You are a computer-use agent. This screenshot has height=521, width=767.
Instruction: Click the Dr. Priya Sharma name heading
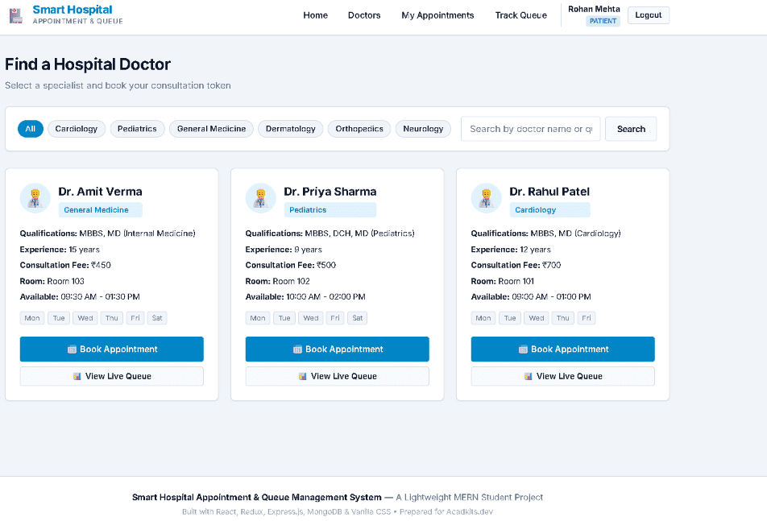pyautogui.click(x=330, y=192)
